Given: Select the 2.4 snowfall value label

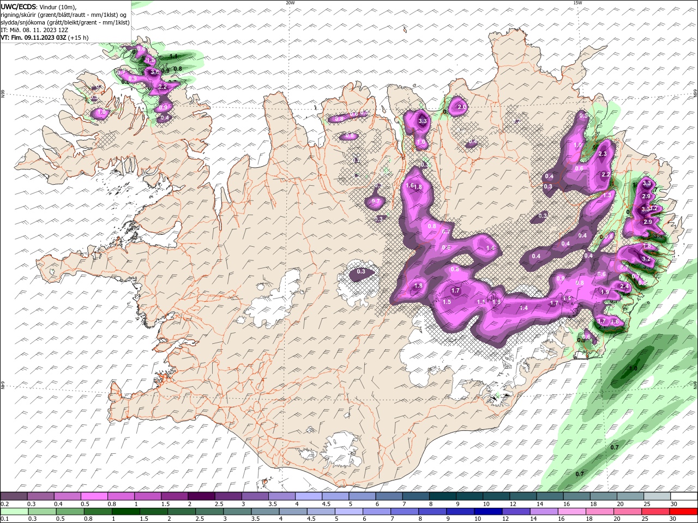Looking at the screenshot, I should pyautogui.click(x=625, y=286).
